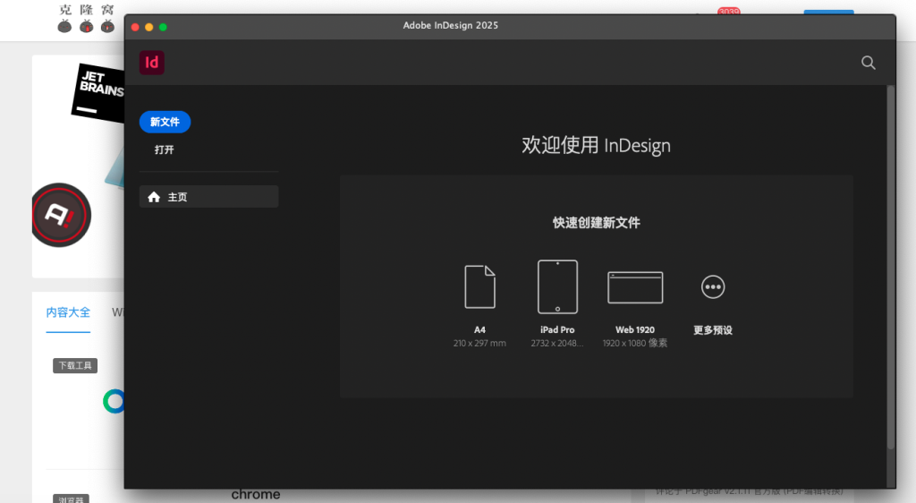Image resolution: width=916 pixels, height=503 pixels.
Task: Click the 克隆窝 site logo in webpage
Action: tap(87, 18)
